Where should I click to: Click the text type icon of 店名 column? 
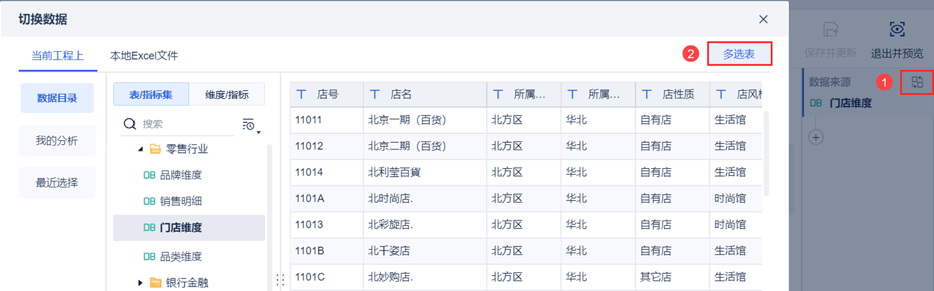(375, 94)
